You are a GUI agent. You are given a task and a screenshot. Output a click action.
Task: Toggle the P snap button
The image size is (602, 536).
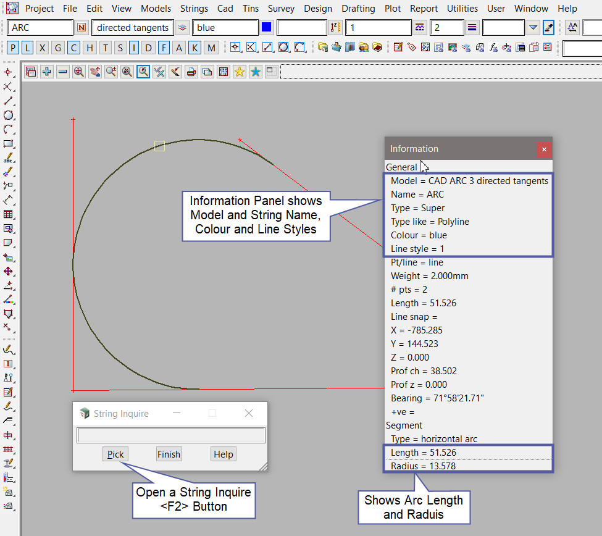click(13, 48)
